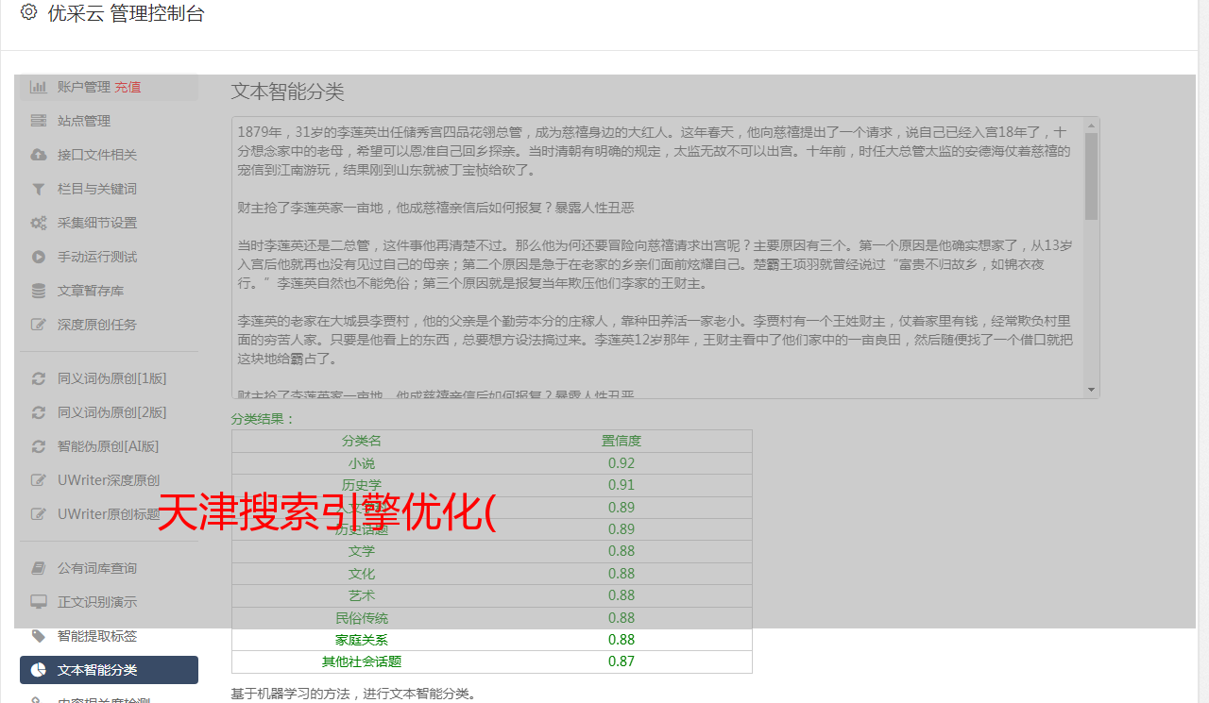This screenshot has height=703, width=1209.
Task: Click the edit icon for UWriter原创标题
Action: 38,514
